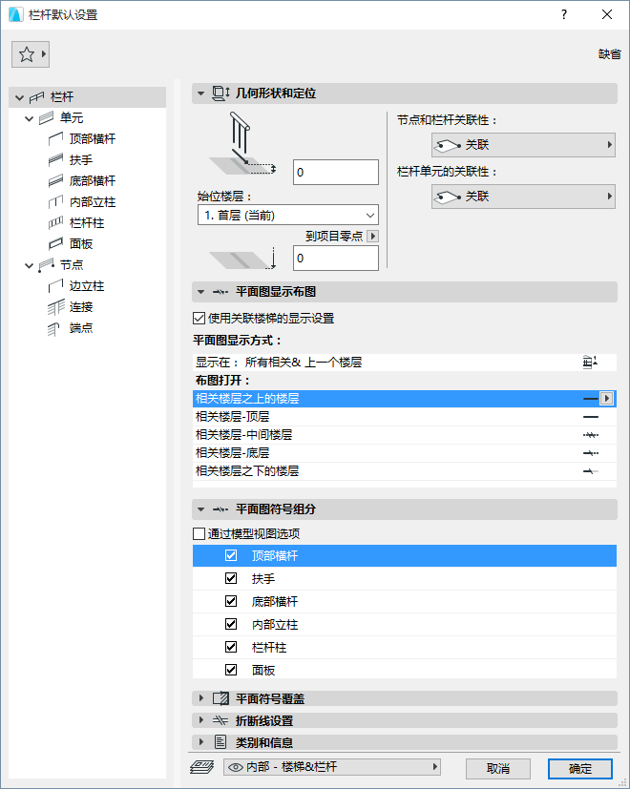Expand the 类别和信息 section
The width and height of the screenshot is (630, 789).
[201, 741]
